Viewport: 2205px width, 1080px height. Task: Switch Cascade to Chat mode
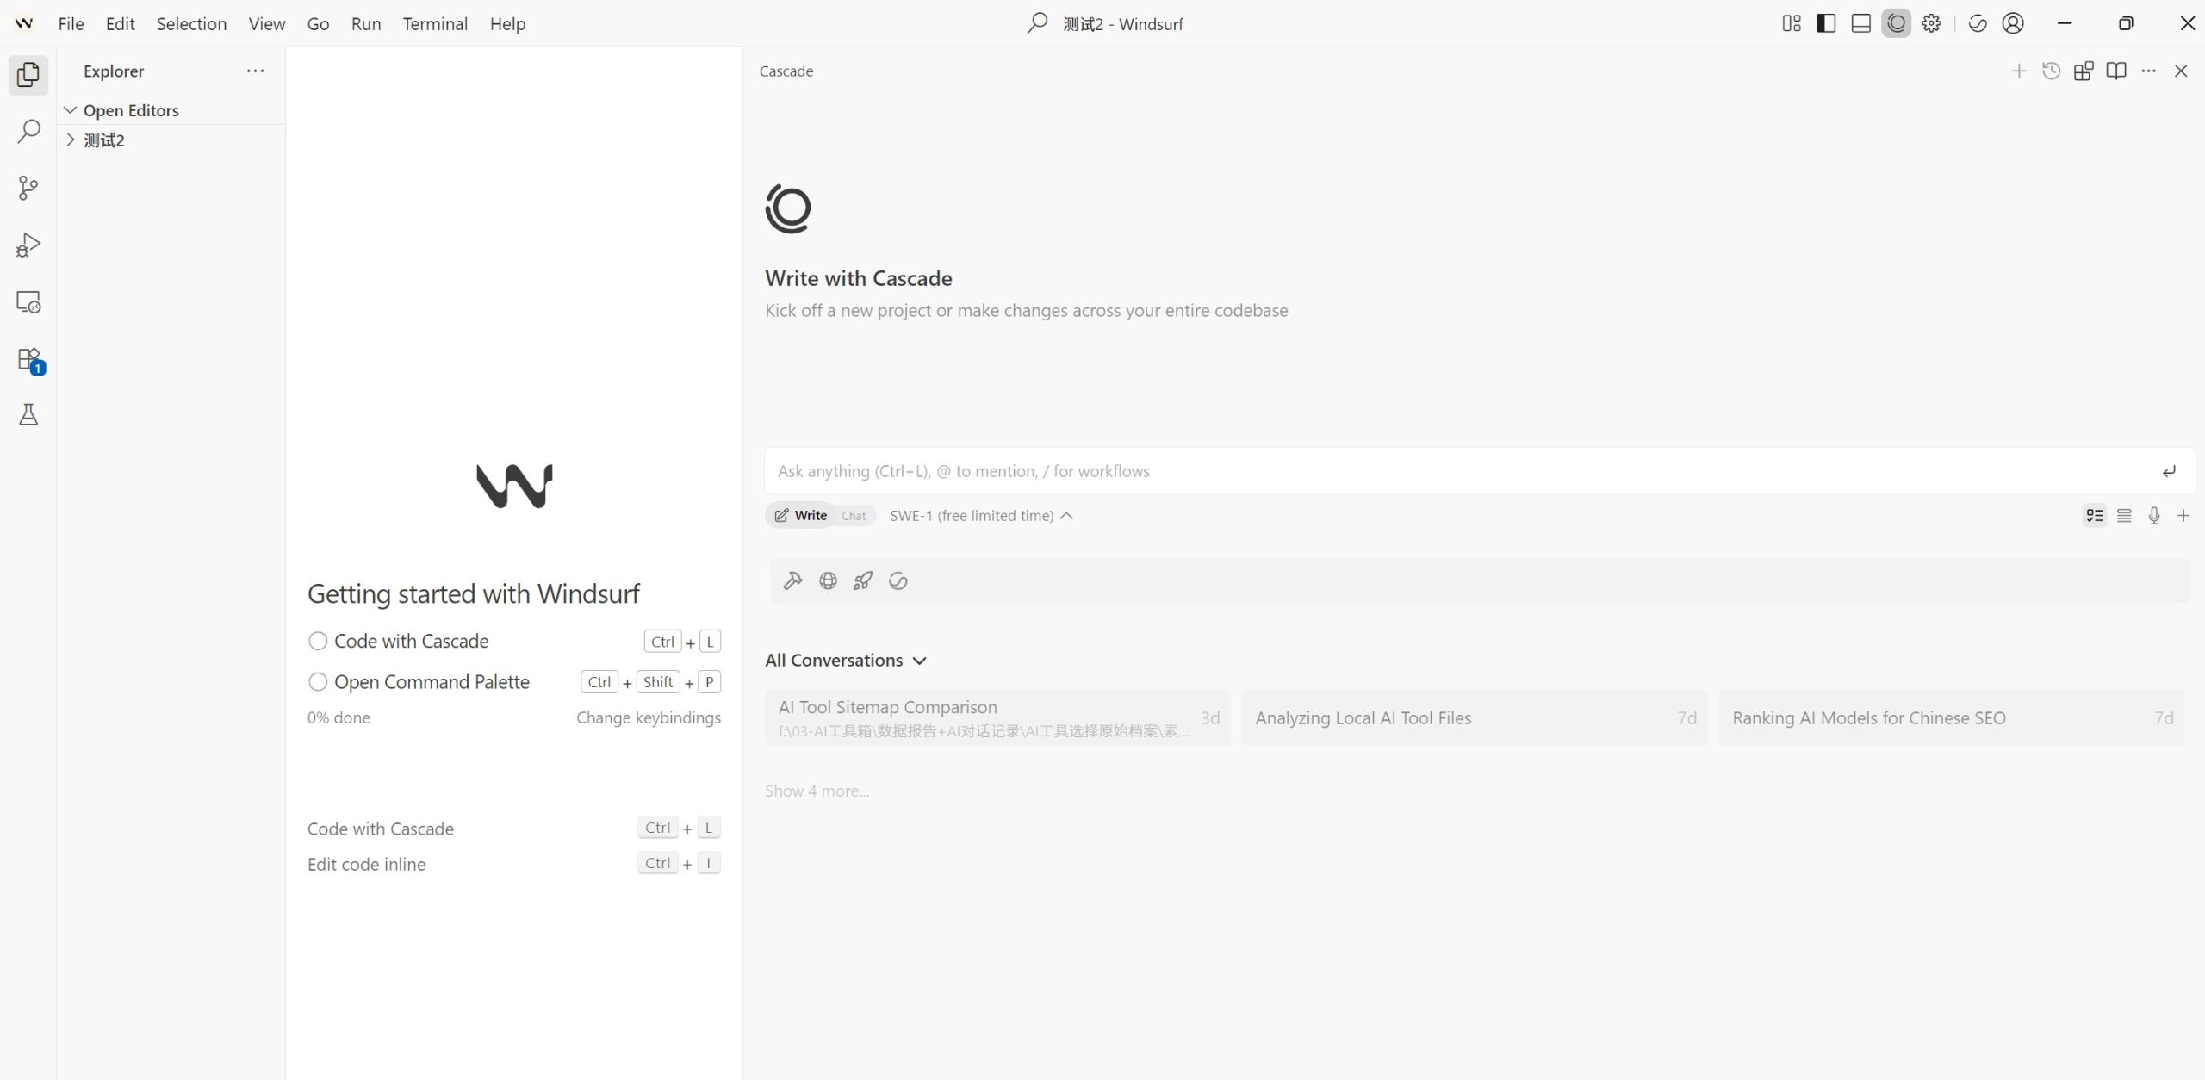pyautogui.click(x=854, y=516)
